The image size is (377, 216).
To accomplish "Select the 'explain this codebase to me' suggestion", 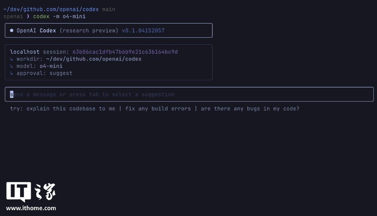I will 71,109.
